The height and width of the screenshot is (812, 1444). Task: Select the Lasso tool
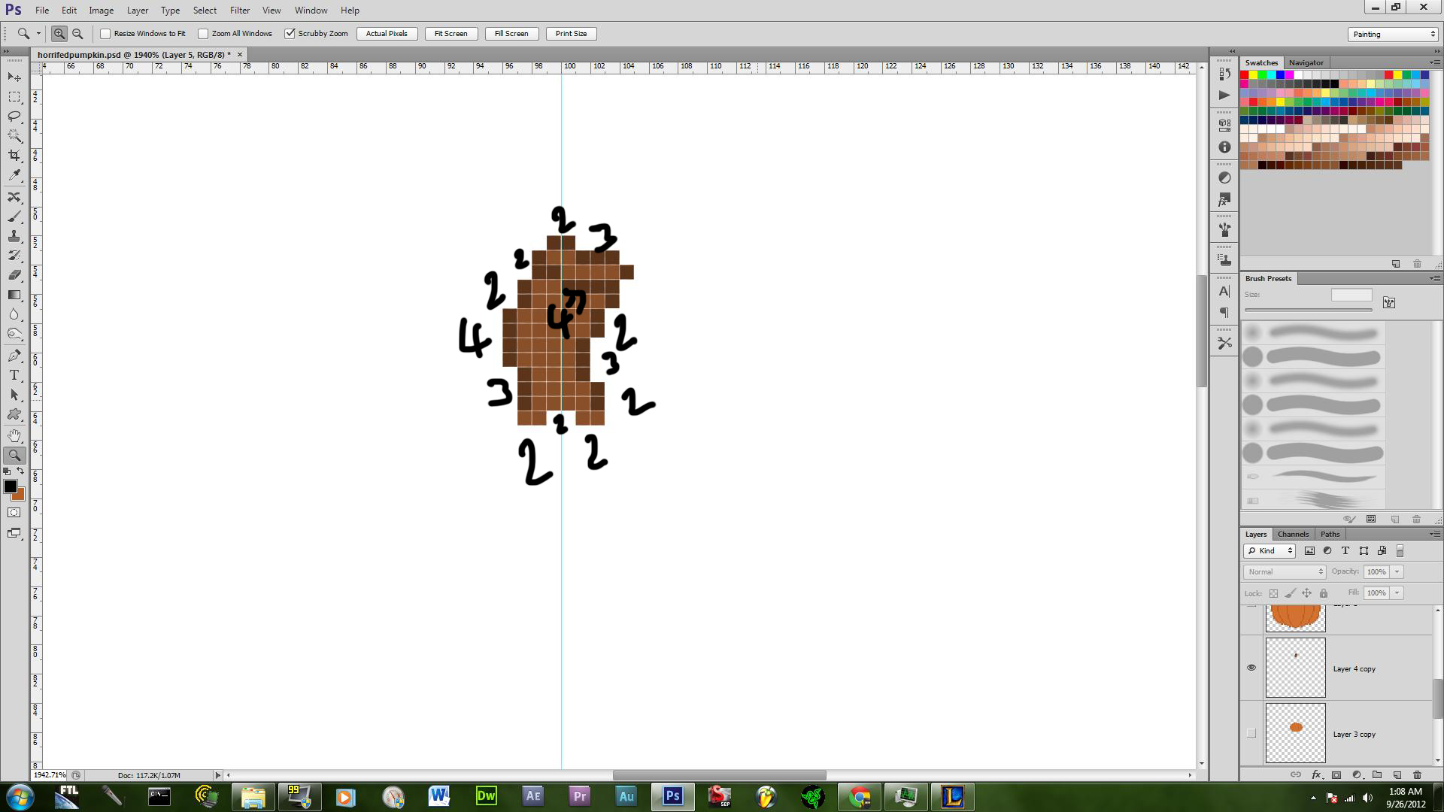(14, 116)
